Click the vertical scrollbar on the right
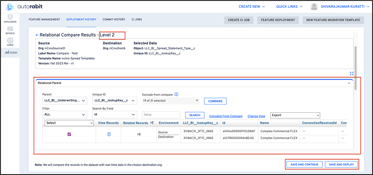 (356, 68)
